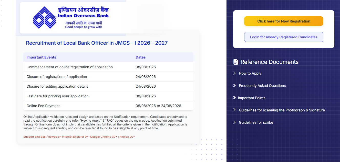Select Closure of registration of application text
The image size is (340, 162).
click(57, 77)
